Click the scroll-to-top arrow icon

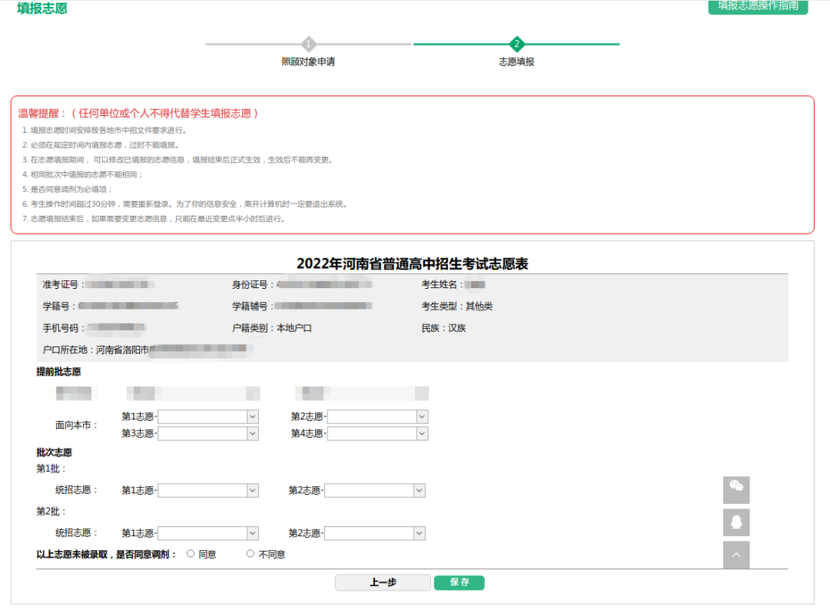click(736, 555)
